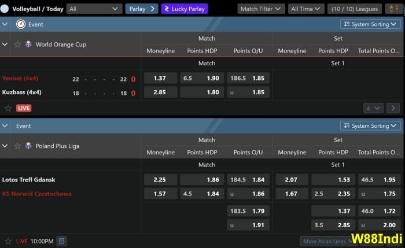Click the odds change indicator icon at top right
Image resolution: width=405 pixels, height=248 pixels.
pos(393,9)
